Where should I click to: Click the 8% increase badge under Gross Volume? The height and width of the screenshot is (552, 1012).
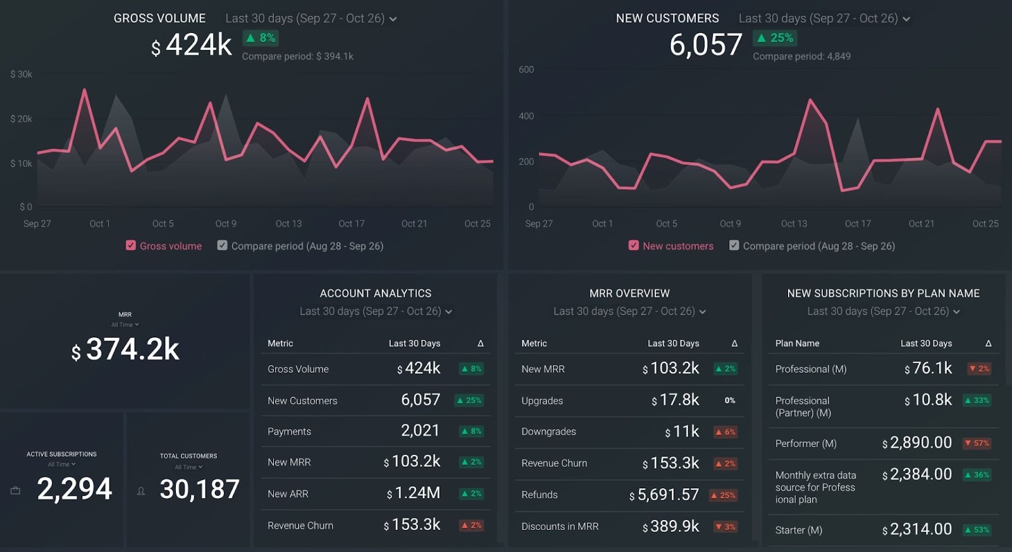pos(261,38)
